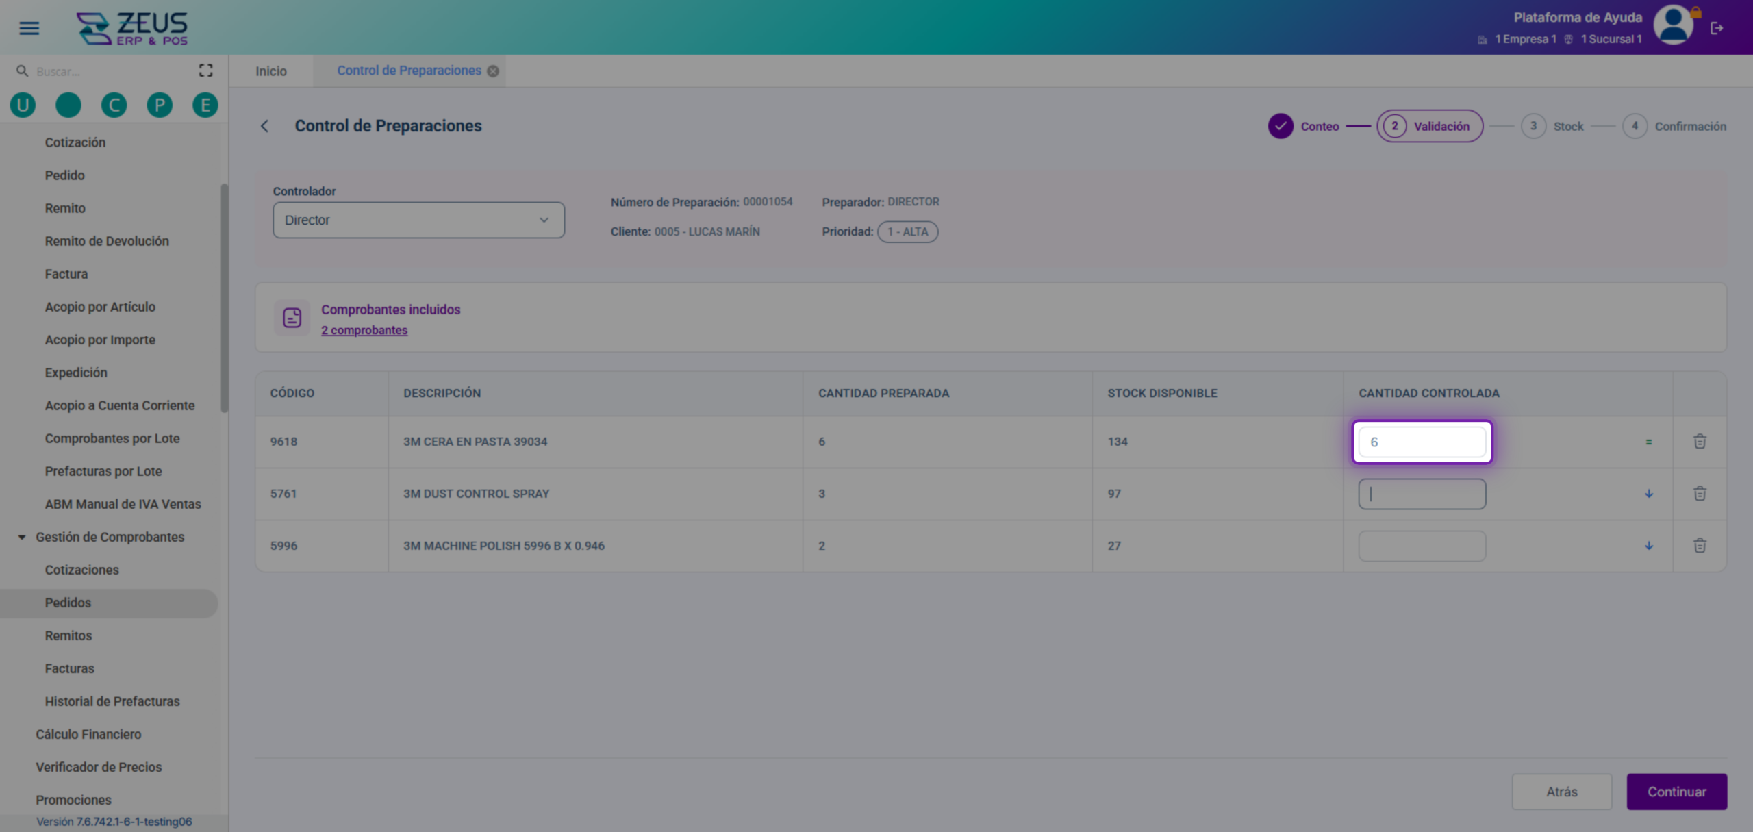Select the C circle shortcut
The image size is (1753, 832).
tap(114, 105)
